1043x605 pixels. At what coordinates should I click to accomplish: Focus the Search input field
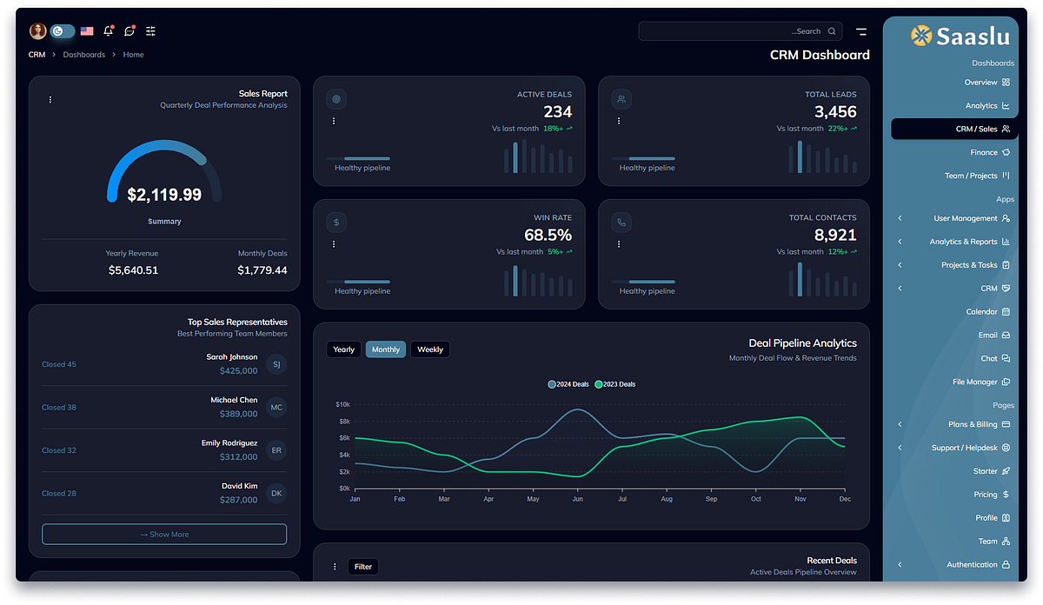tap(741, 31)
